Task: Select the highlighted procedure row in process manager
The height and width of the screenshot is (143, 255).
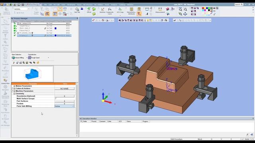Action: coord(44,35)
